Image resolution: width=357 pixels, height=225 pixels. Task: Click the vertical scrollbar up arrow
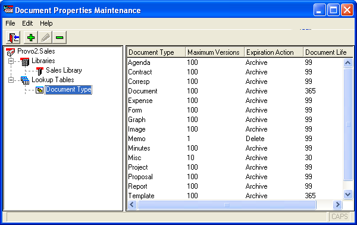click(x=348, y=62)
